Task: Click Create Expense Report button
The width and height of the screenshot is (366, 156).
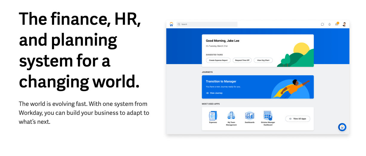Action: click(218, 60)
